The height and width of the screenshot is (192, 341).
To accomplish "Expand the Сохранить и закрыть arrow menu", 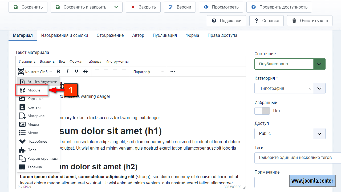I will coord(116,7).
